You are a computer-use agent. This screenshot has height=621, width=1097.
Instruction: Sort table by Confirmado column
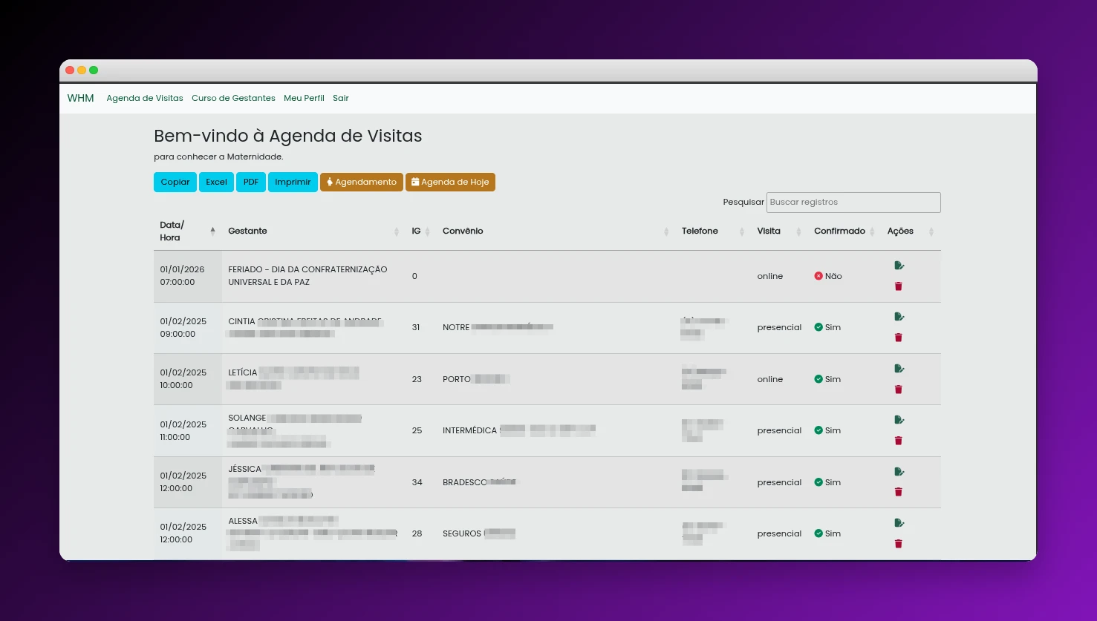[844, 231]
